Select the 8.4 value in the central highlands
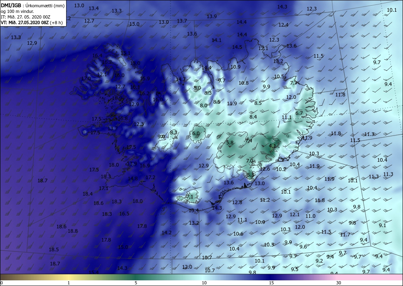The width and height of the screenshot is (403, 286). click(x=253, y=117)
